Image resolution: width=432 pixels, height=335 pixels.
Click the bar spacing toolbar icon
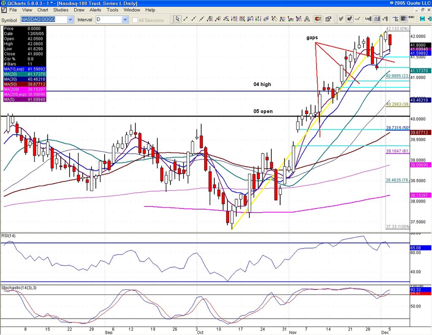pos(412,17)
